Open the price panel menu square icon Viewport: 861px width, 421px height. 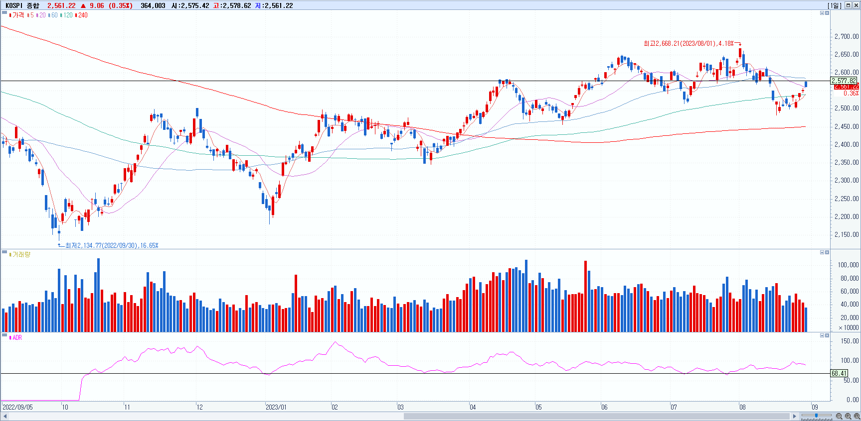(4, 13)
